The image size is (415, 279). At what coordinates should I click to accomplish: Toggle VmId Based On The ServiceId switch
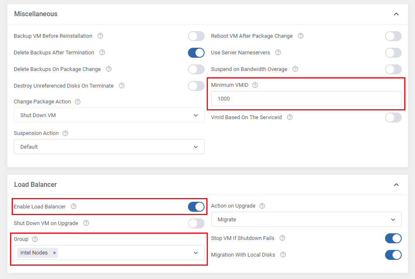[x=393, y=117]
